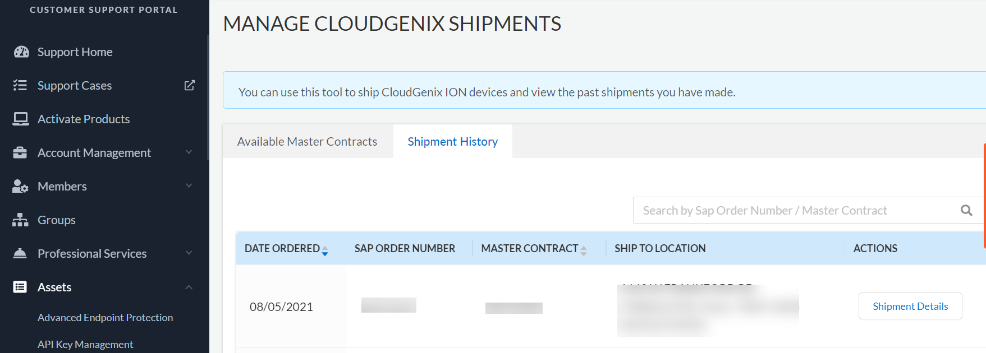Select the Shipment History tab
986x353 pixels.
[452, 142]
